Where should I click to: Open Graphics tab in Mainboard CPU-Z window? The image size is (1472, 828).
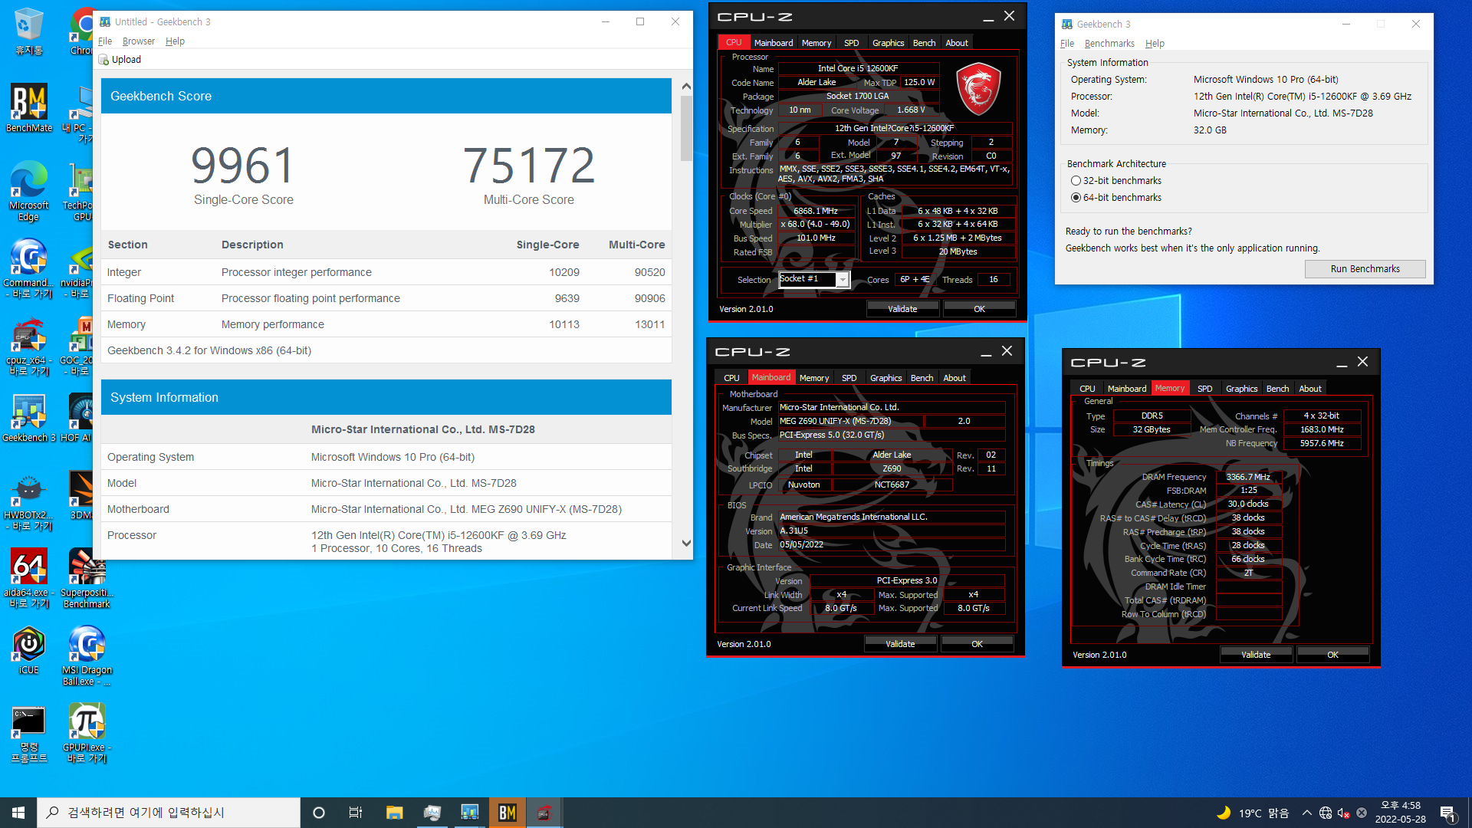pyautogui.click(x=886, y=378)
